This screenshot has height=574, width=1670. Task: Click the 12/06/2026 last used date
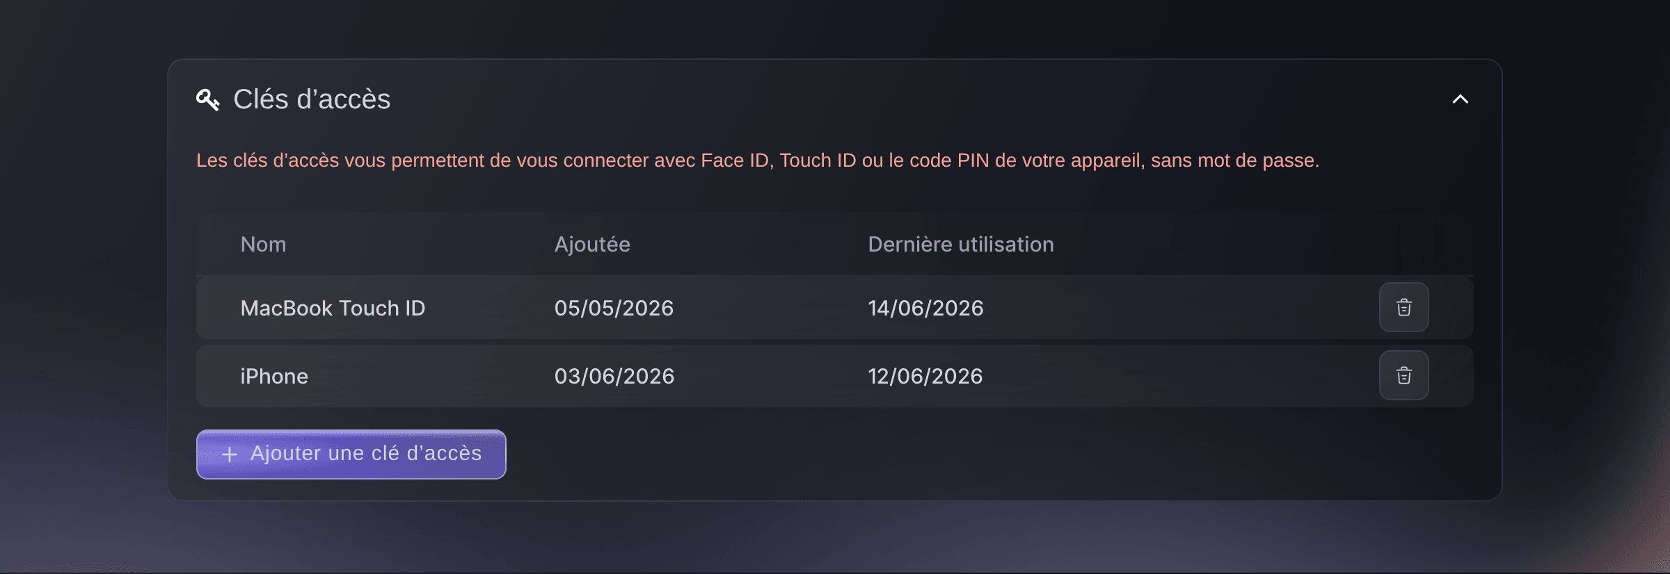coord(925,376)
